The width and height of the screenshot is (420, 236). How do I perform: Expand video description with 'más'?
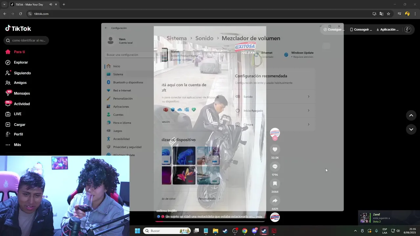(x=259, y=217)
